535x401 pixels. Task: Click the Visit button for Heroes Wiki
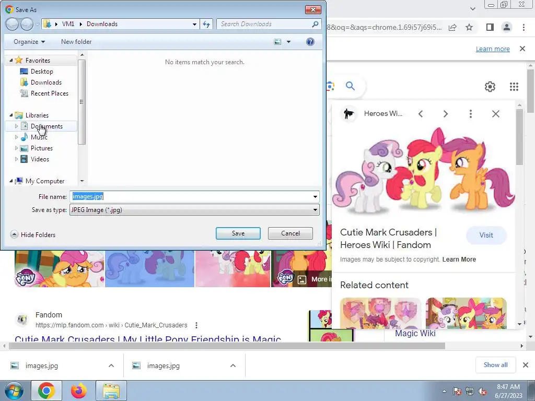[x=486, y=235]
